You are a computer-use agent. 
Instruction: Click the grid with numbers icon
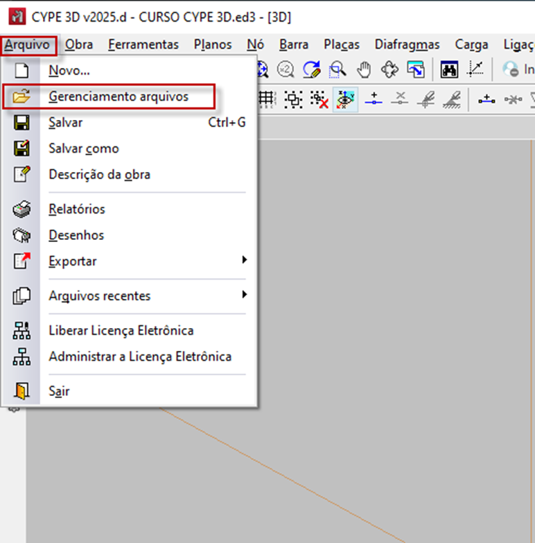tap(267, 99)
